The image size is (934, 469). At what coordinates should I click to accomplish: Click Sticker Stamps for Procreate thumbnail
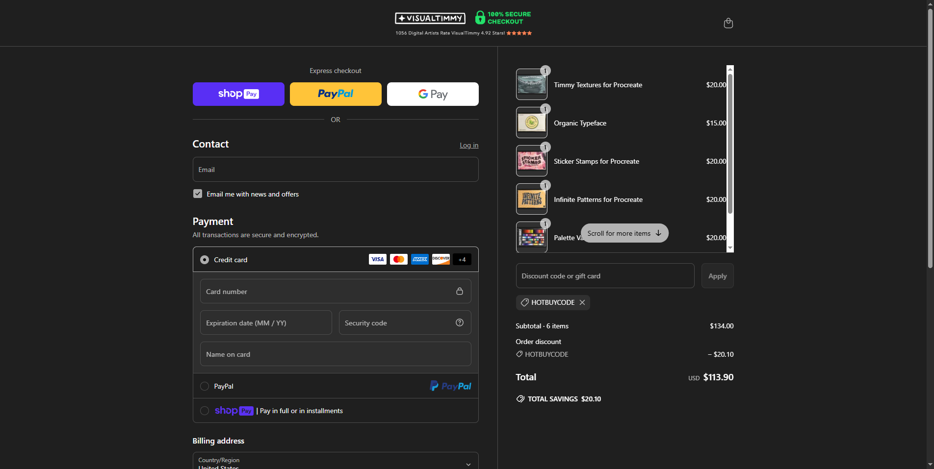[532, 161]
